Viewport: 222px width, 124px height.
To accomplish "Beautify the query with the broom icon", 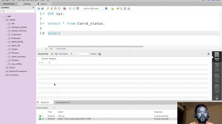I will point(118,9).
